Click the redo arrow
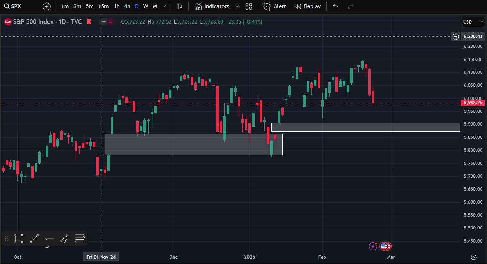The image size is (487, 264). tap(351, 6)
